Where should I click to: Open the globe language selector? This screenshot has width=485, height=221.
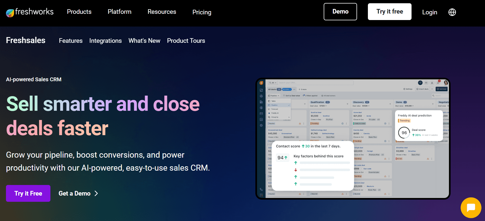452,12
